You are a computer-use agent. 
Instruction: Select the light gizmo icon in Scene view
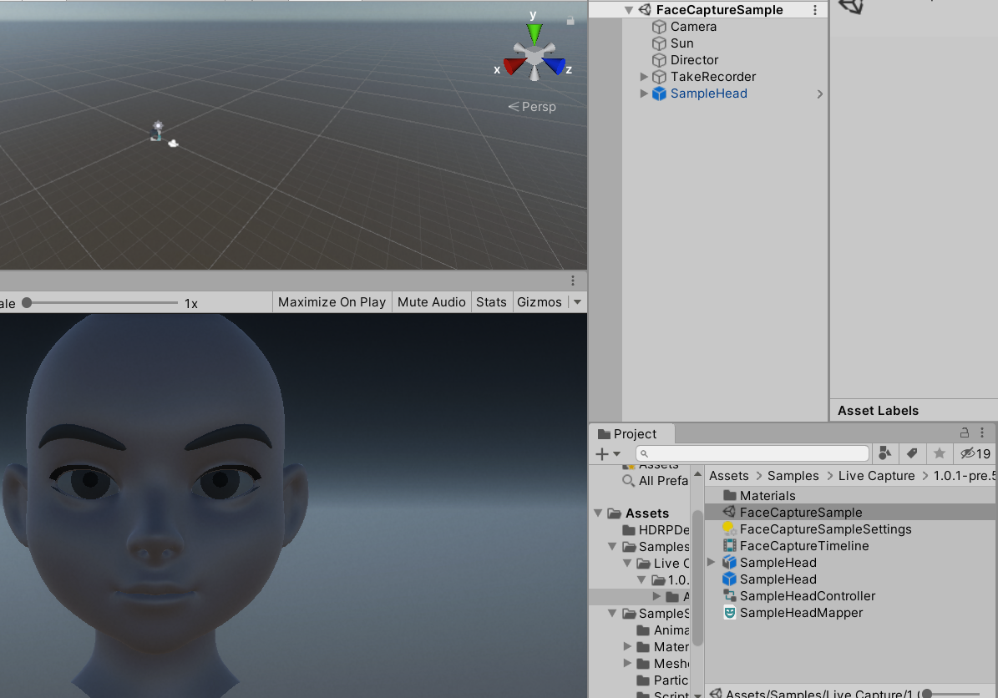pos(158,126)
